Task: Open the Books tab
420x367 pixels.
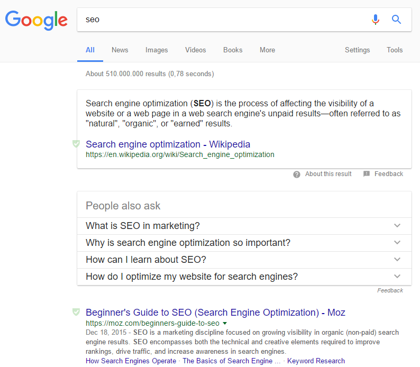Action: 233,50
